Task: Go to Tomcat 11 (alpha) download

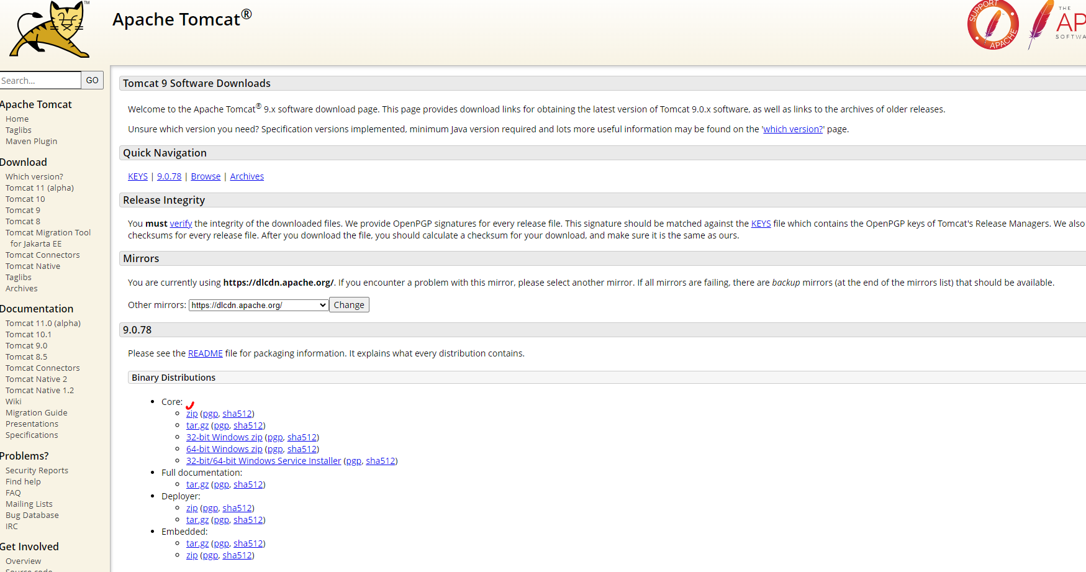Action: [x=40, y=188]
